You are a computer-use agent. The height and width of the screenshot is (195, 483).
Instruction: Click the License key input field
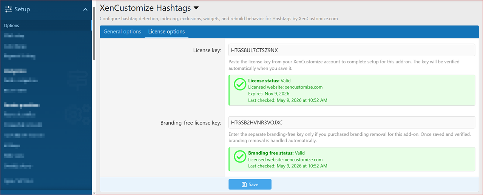point(352,50)
